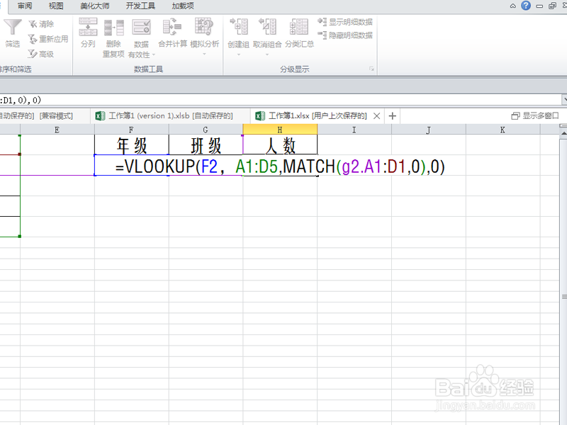Click Show Multiple Windows button
Viewport: 567px width, 425px height.
[535, 115]
